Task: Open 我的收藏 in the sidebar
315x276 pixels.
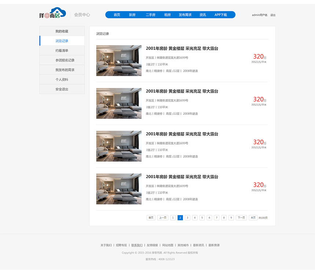Action: point(62,31)
